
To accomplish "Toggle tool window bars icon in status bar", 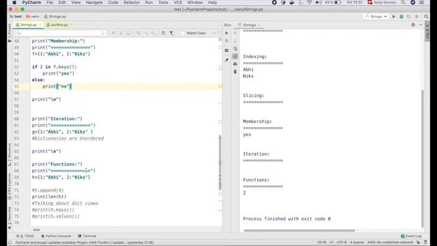I will (x=10, y=243).
